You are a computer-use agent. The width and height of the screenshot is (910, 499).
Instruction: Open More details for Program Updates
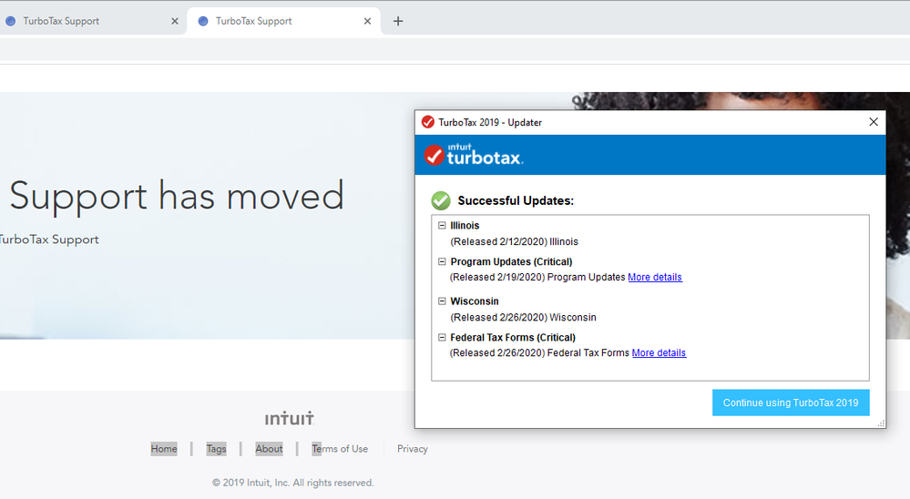pyautogui.click(x=655, y=278)
